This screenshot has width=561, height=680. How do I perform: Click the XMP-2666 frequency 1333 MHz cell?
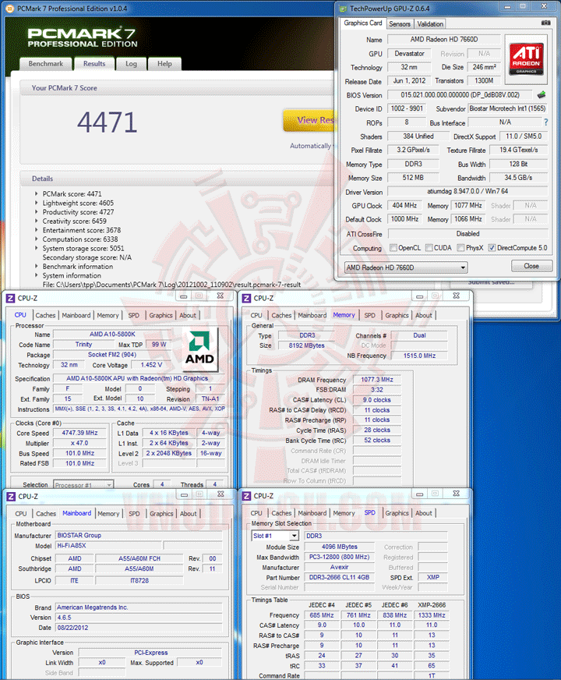pos(432,615)
